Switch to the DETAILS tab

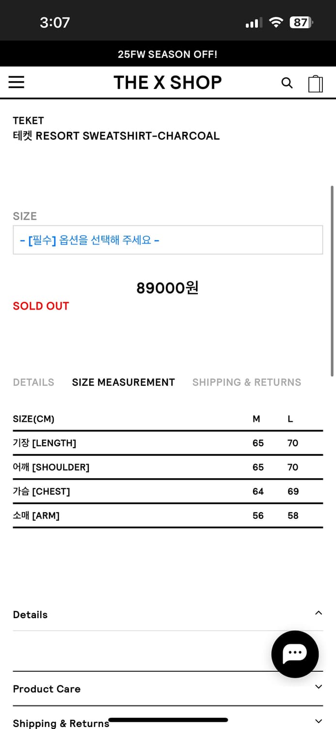[33, 382]
